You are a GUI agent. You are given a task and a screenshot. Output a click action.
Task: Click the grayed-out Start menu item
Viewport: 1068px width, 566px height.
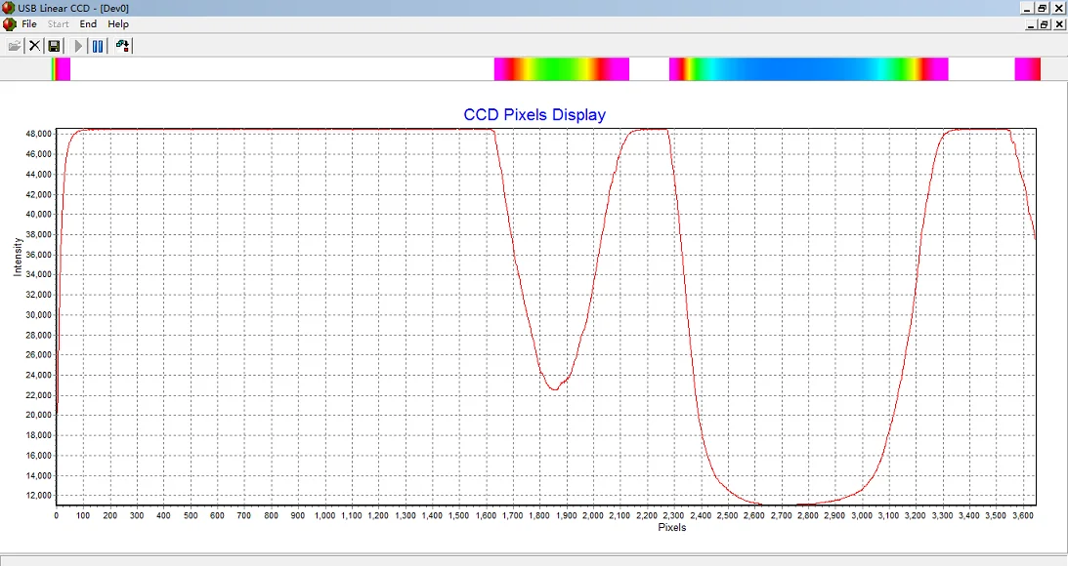pos(59,23)
